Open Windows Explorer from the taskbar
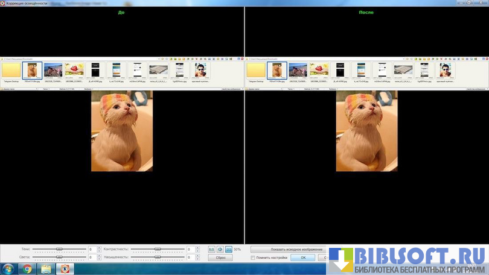The width and height of the screenshot is (489, 275). coord(46,269)
